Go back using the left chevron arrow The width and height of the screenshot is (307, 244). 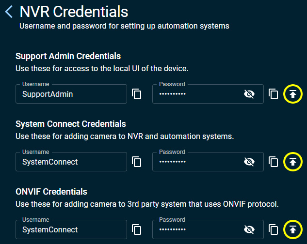(x=9, y=12)
